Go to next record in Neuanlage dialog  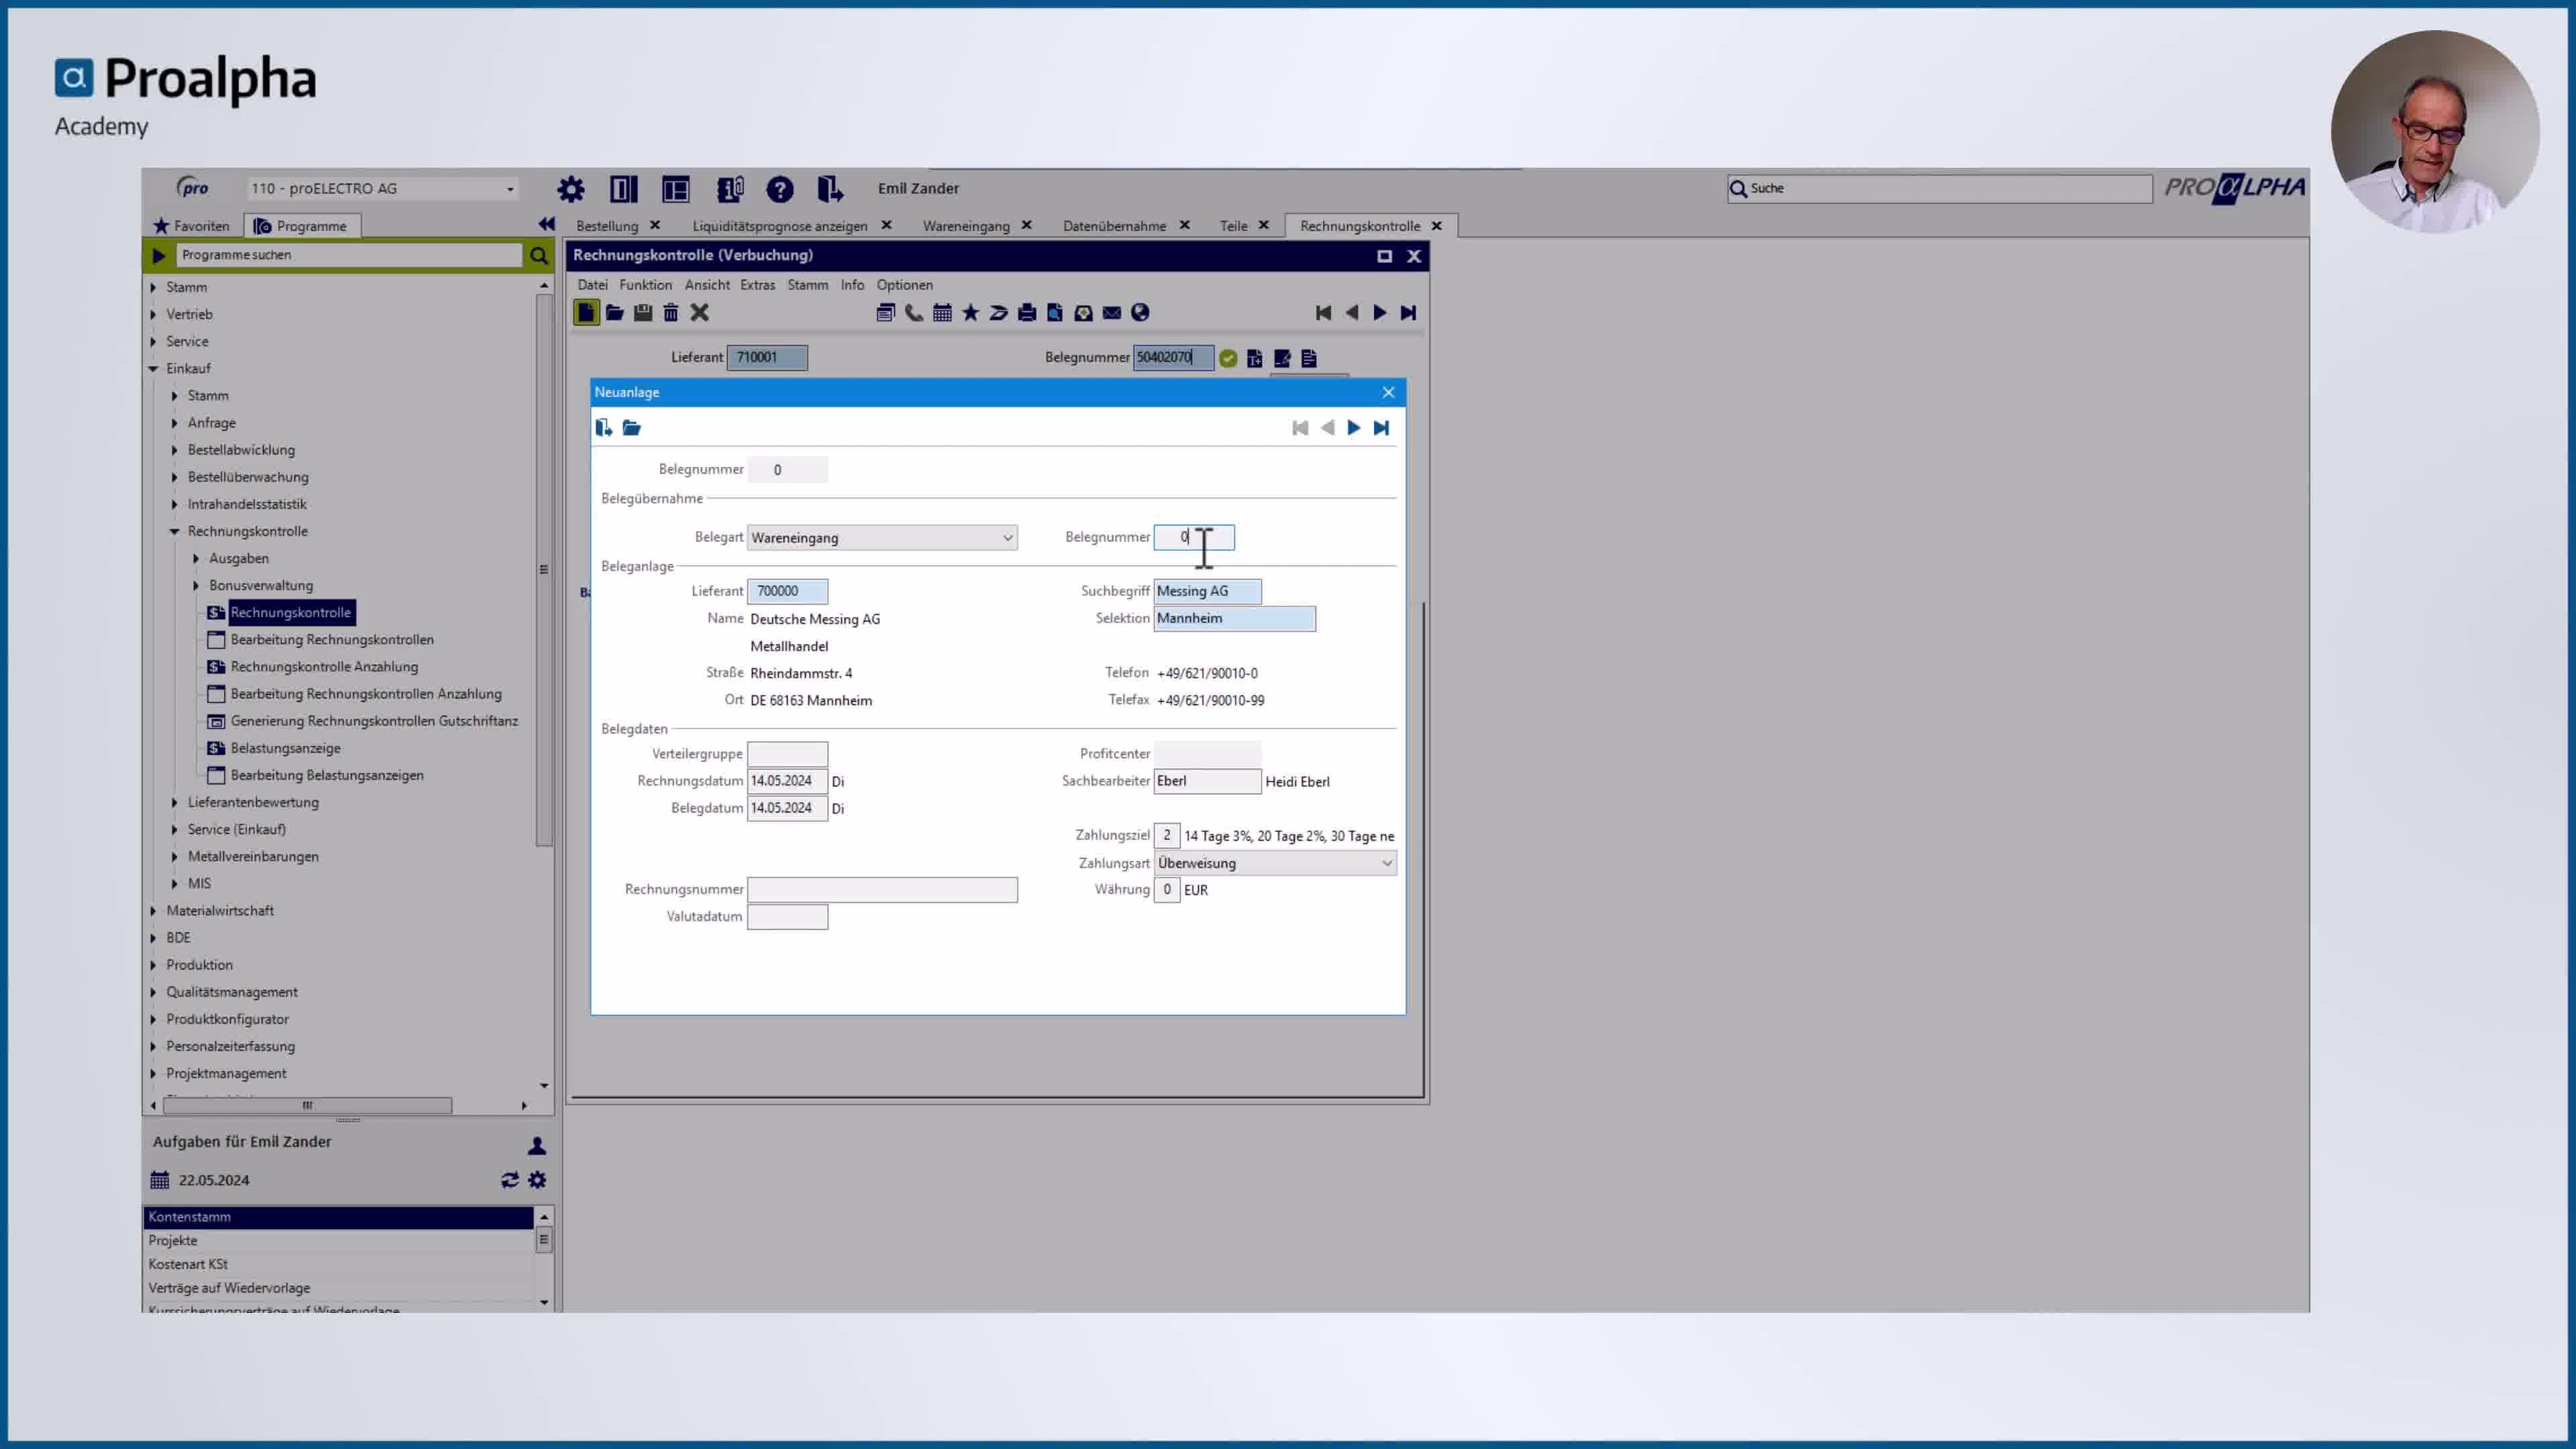point(1354,428)
